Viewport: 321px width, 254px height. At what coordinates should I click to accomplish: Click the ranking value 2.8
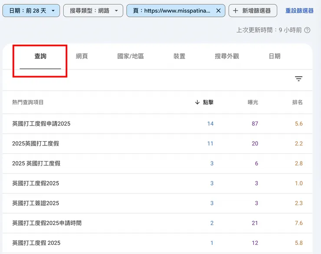(299, 163)
